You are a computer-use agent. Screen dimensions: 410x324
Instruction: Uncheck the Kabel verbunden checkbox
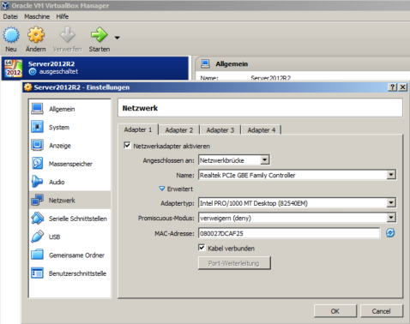click(x=202, y=248)
